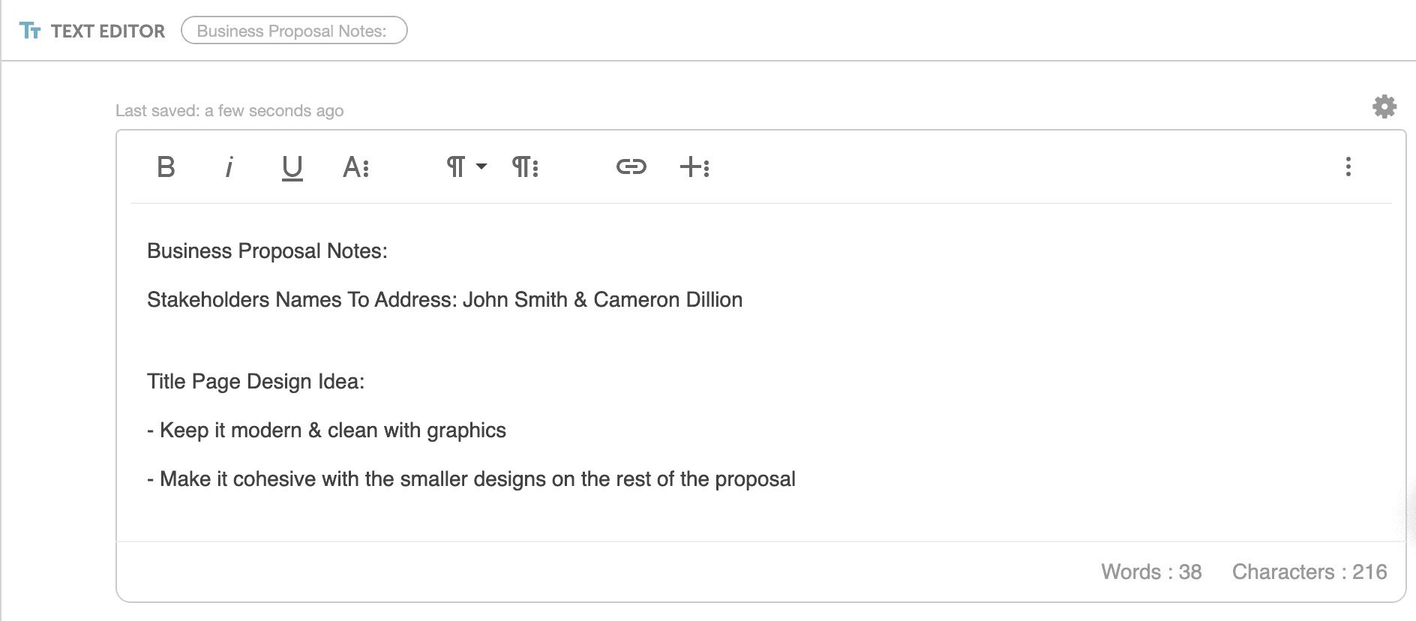
Task: Toggle italic formatting
Action: click(229, 167)
